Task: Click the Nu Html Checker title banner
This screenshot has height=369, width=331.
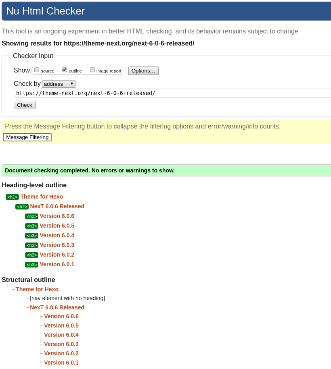Action: point(166,11)
